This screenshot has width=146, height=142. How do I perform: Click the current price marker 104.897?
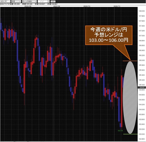[x=142, y=87]
